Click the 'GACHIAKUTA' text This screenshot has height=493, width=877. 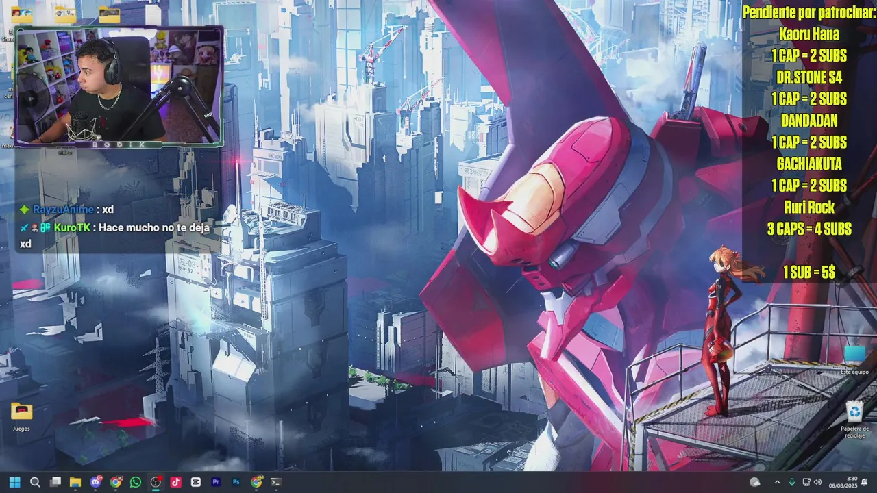click(x=809, y=164)
